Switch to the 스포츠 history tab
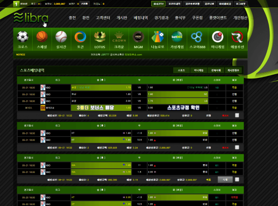Screen dimensions: 278x206 tap(181, 70)
